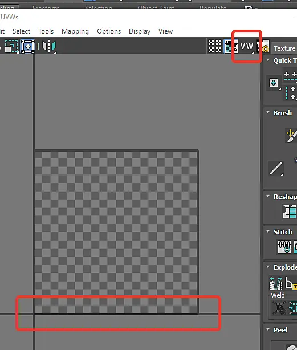Collapse the Brush rollout

click(x=268, y=112)
